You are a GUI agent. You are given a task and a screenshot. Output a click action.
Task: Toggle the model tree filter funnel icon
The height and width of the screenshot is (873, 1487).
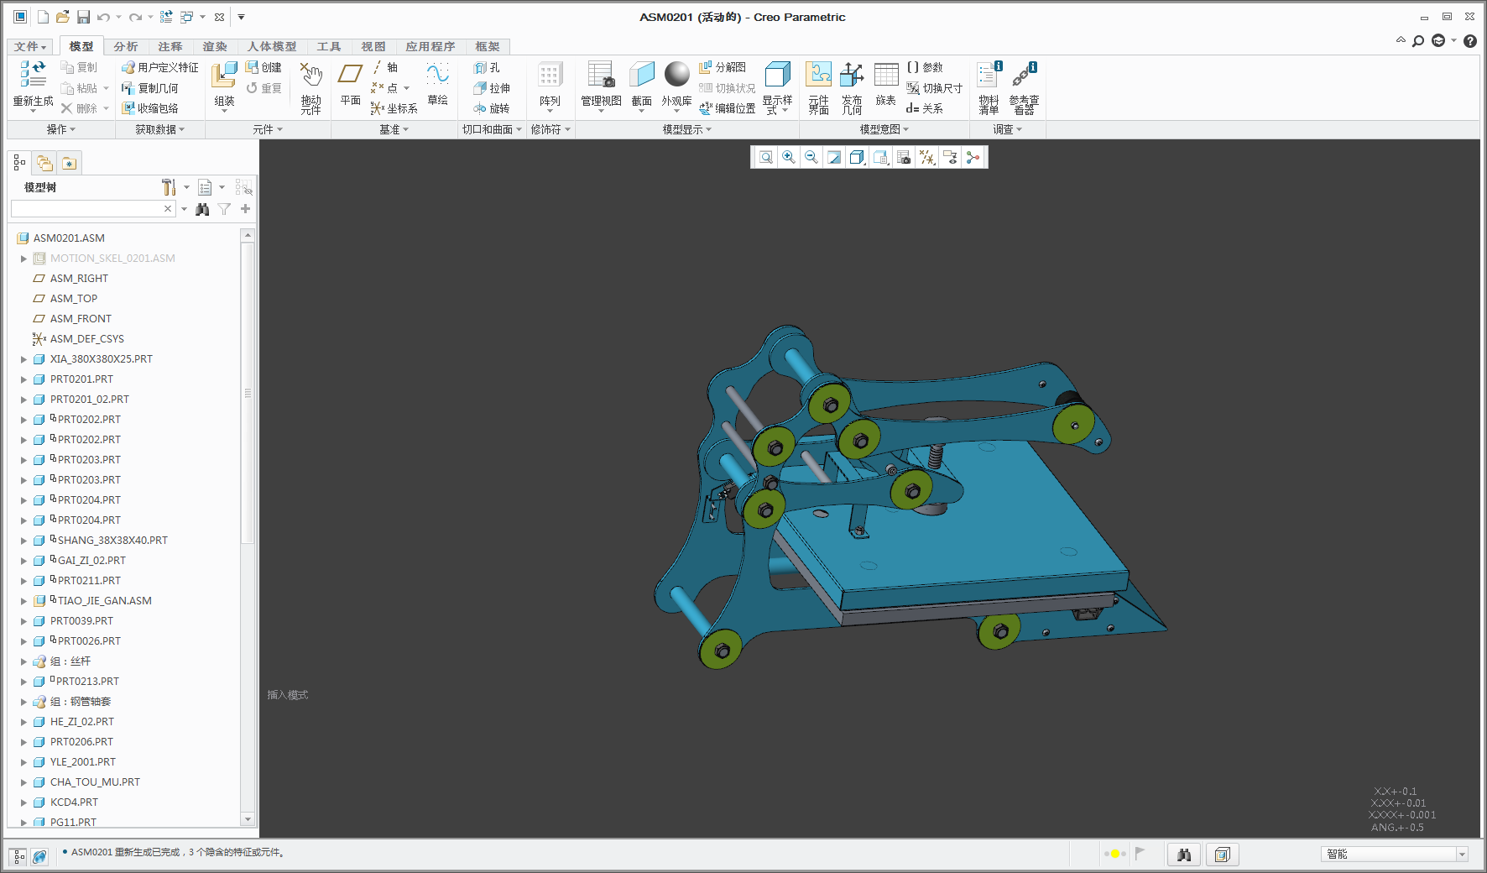click(224, 209)
